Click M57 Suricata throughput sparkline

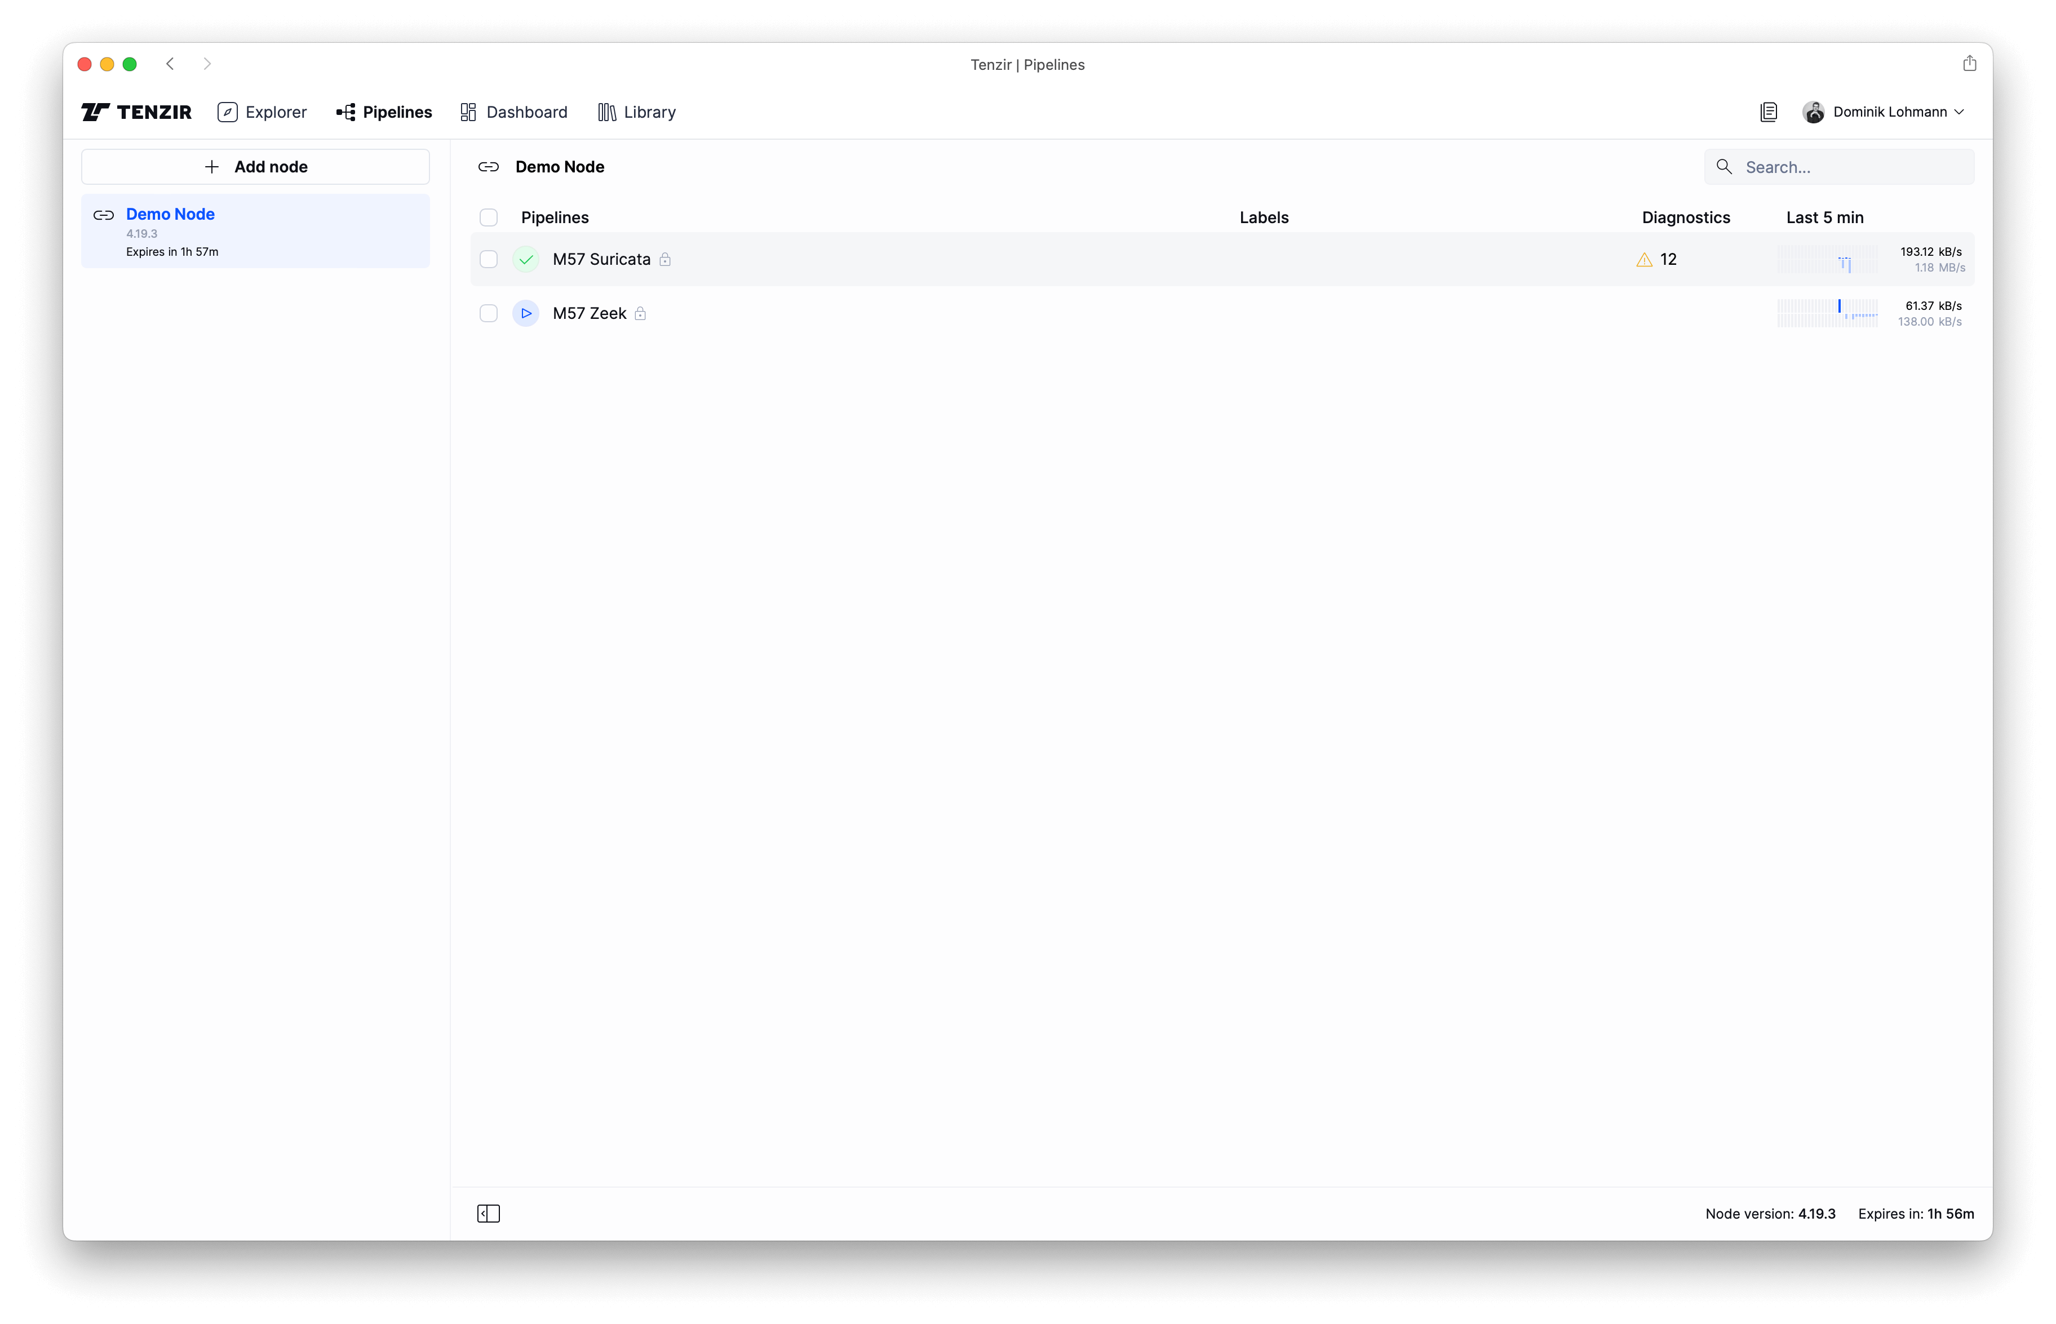coord(1828,260)
